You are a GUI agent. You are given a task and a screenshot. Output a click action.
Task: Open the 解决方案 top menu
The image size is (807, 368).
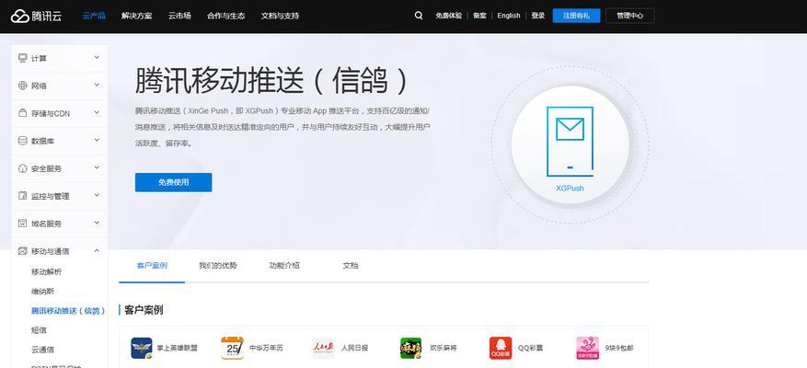pyautogui.click(x=136, y=16)
